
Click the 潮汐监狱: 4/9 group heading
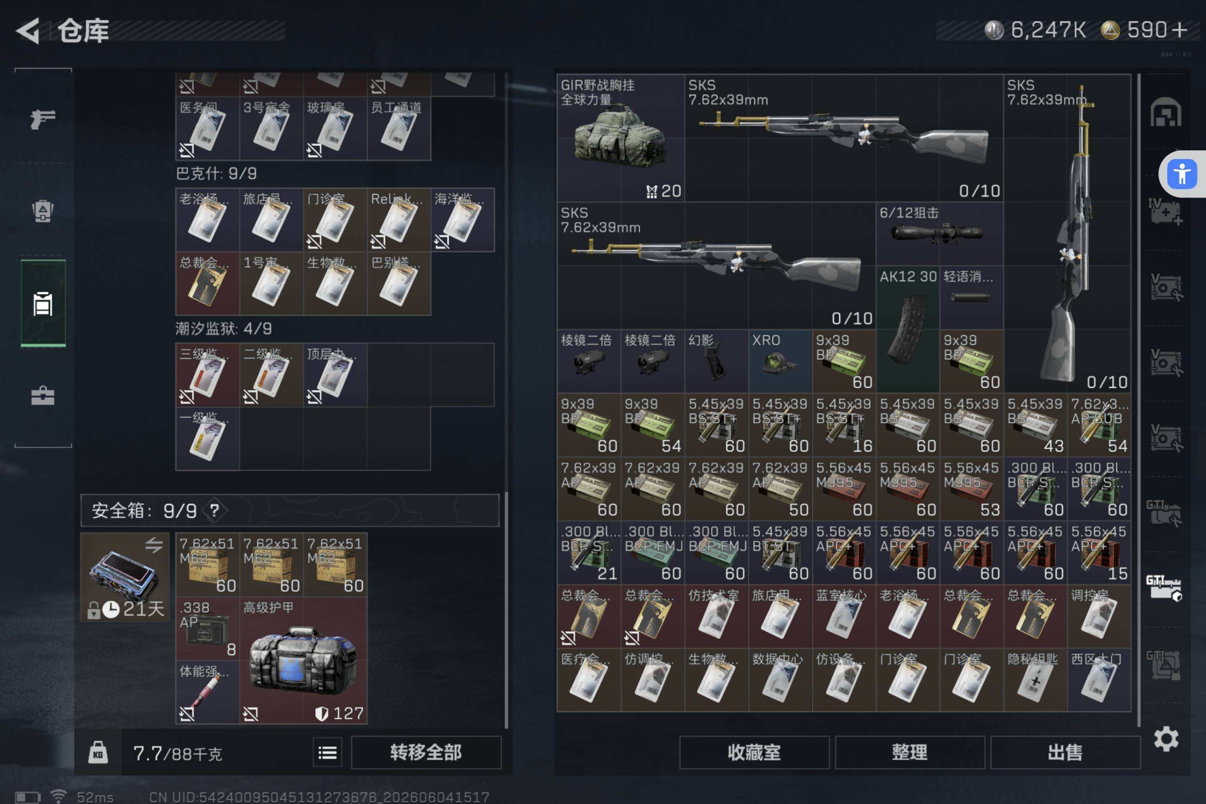(x=224, y=328)
